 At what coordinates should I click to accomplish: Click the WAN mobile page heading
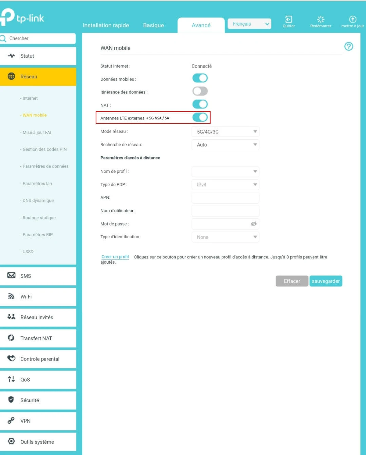click(x=115, y=48)
